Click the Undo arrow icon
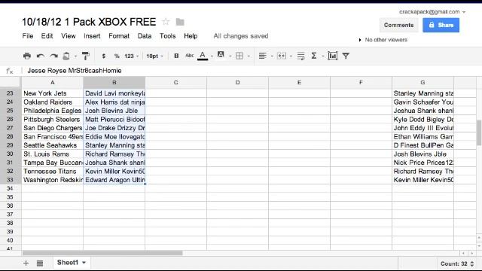 [40, 56]
